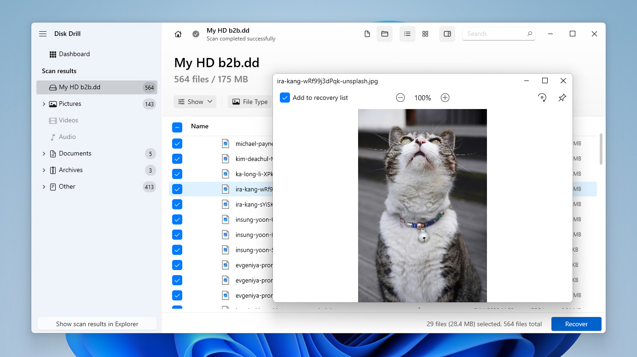Zoom in the preview image
This screenshot has width=637, height=357.
445,98
